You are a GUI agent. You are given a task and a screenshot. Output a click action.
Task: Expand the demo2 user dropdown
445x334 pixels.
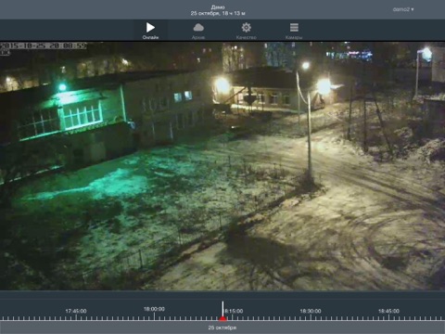coord(403,9)
